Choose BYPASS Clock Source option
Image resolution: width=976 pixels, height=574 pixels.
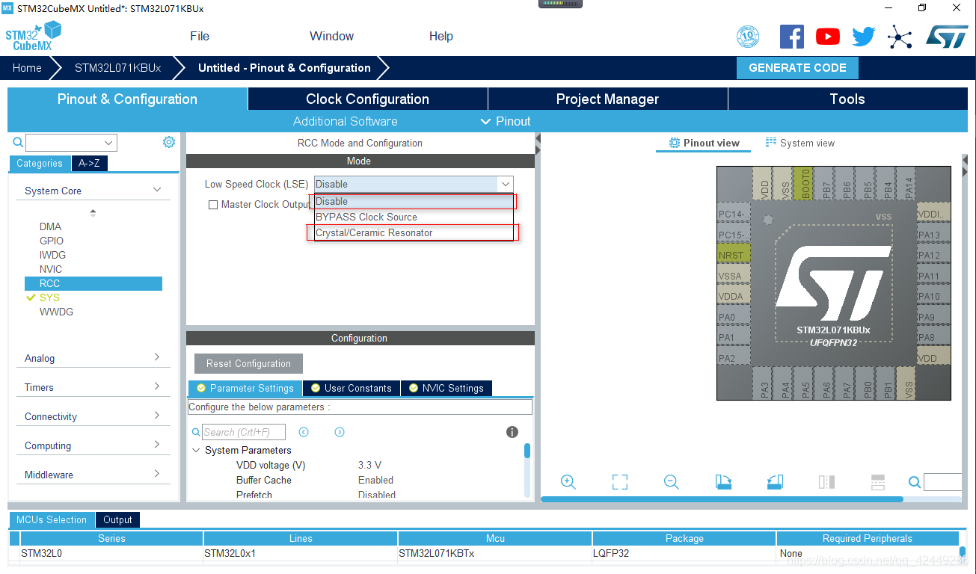click(x=414, y=217)
